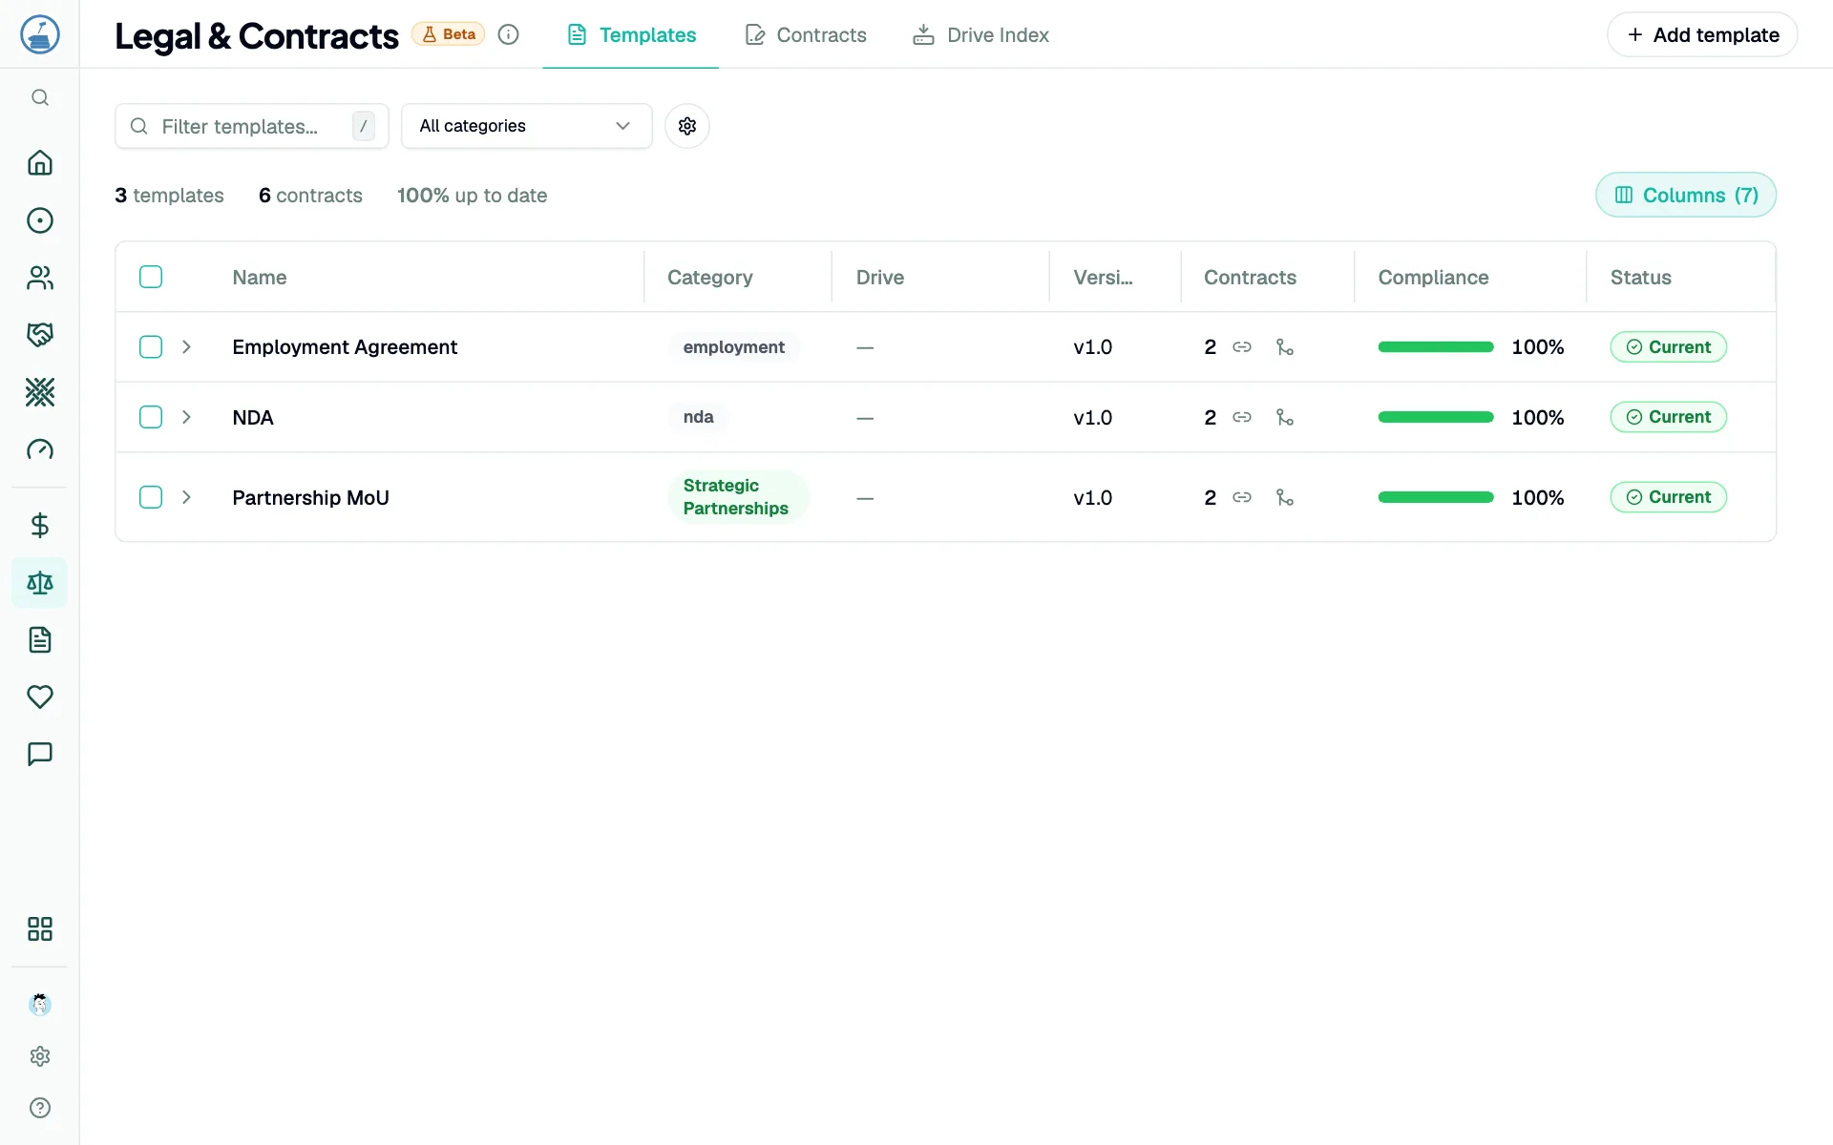This screenshot has height=1145, width=1833.
Task: Open the dollar sign finance icon
Action: 39,526
